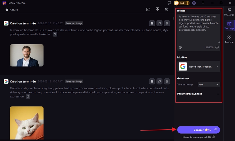Add credits with the plus icon
This screenshot has width=235, height=141.
point(187,3)
